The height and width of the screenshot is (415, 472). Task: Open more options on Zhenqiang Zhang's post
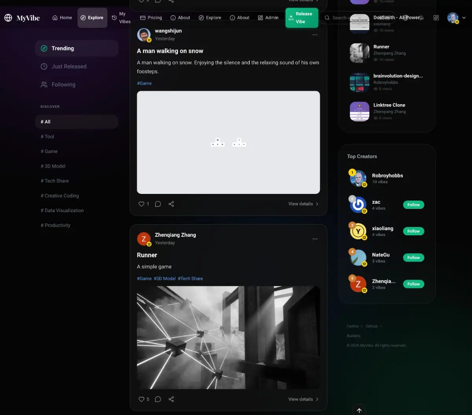(315, 239)
